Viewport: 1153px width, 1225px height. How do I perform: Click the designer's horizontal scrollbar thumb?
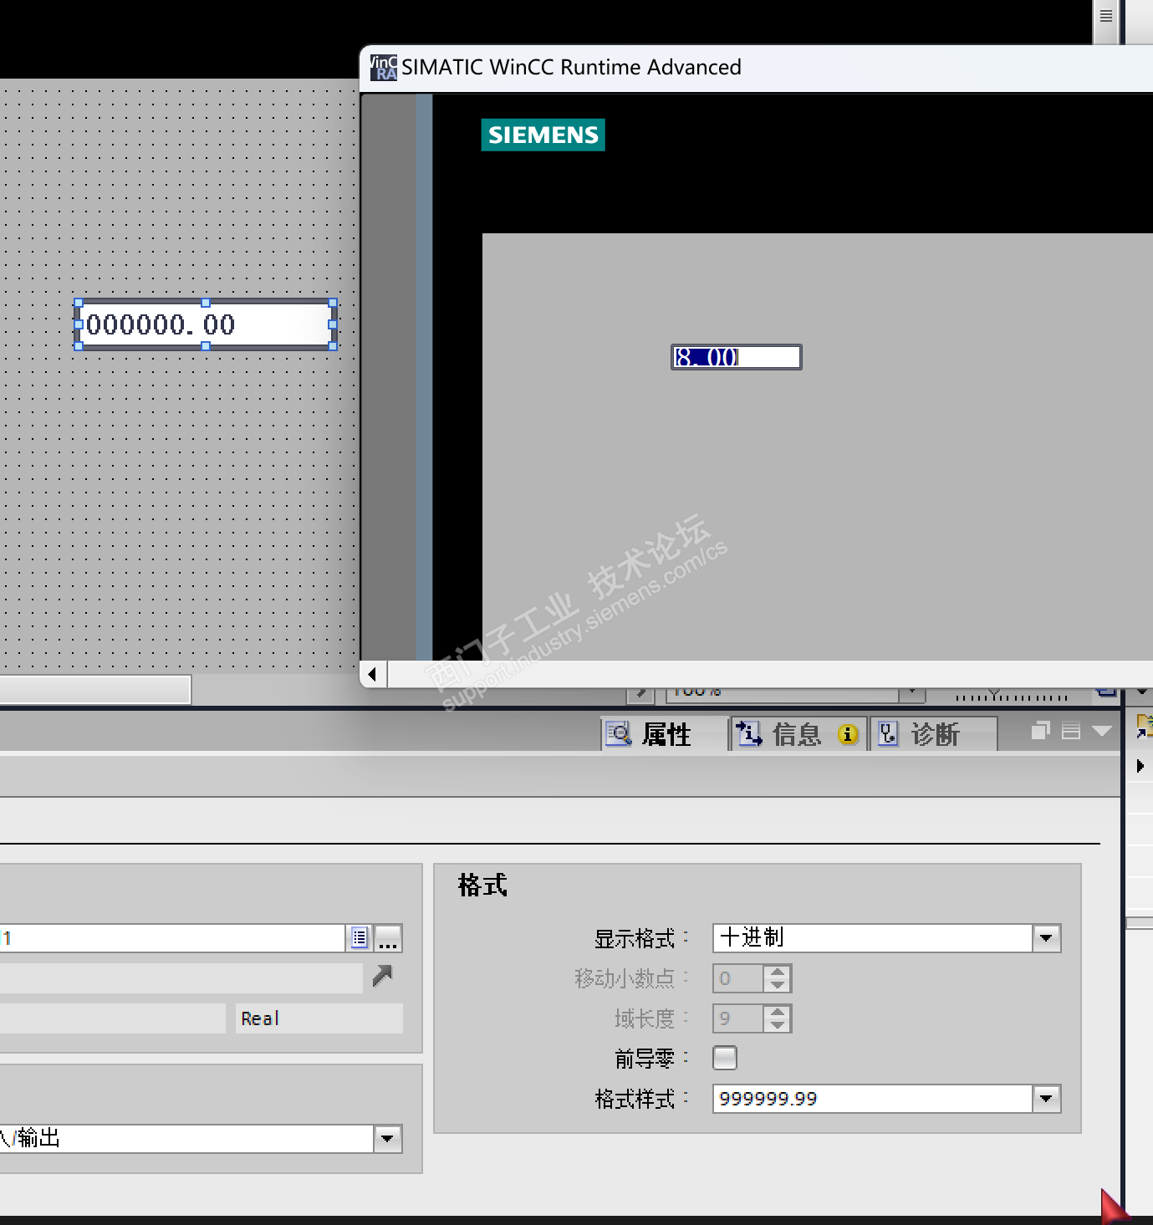pos(95,690)
